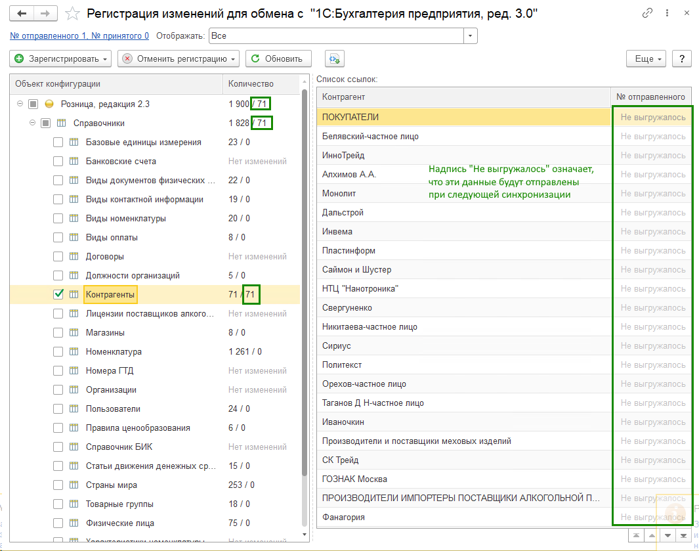
Task: Click the query-result export icon button
Action: click(x=334, y=59)
